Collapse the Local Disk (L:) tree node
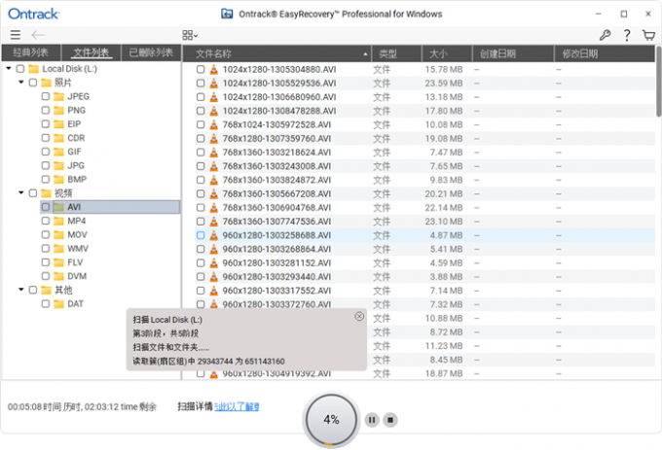Screen dimensions: 662x450 pos(9,68)
